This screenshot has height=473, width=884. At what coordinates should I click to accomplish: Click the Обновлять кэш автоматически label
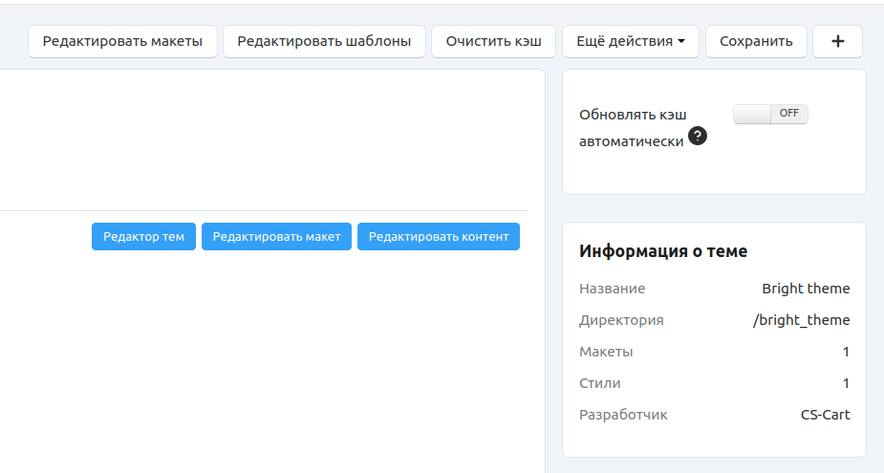click(x=633, y=127)
